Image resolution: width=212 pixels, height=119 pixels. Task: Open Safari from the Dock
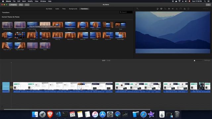[x=143, y=114]
